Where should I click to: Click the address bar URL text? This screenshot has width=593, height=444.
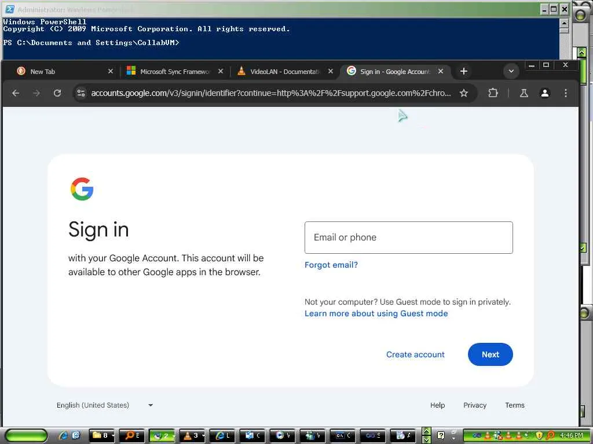click(271, 93)
